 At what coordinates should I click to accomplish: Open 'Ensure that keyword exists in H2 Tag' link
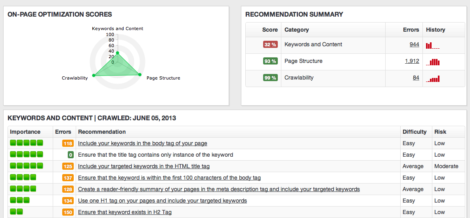pos(124,212)
